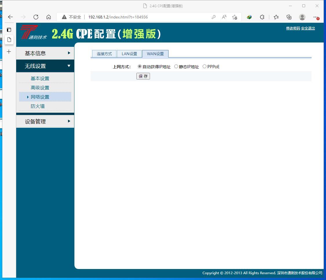Click the company logo in the header
The width and height of the screenshot is (326, 280).
point(34,32)
